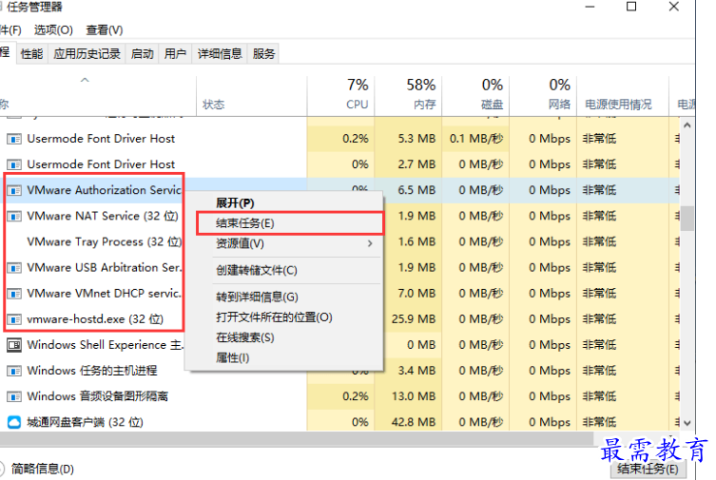
Task: Click the 13.0 MB memory cell
Action: click(408, 396)
